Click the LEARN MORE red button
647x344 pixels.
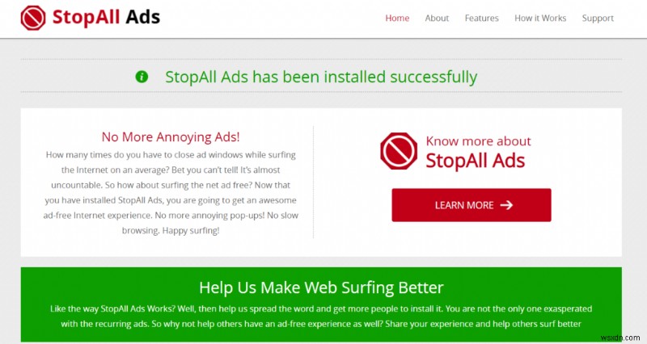point(472,205)
